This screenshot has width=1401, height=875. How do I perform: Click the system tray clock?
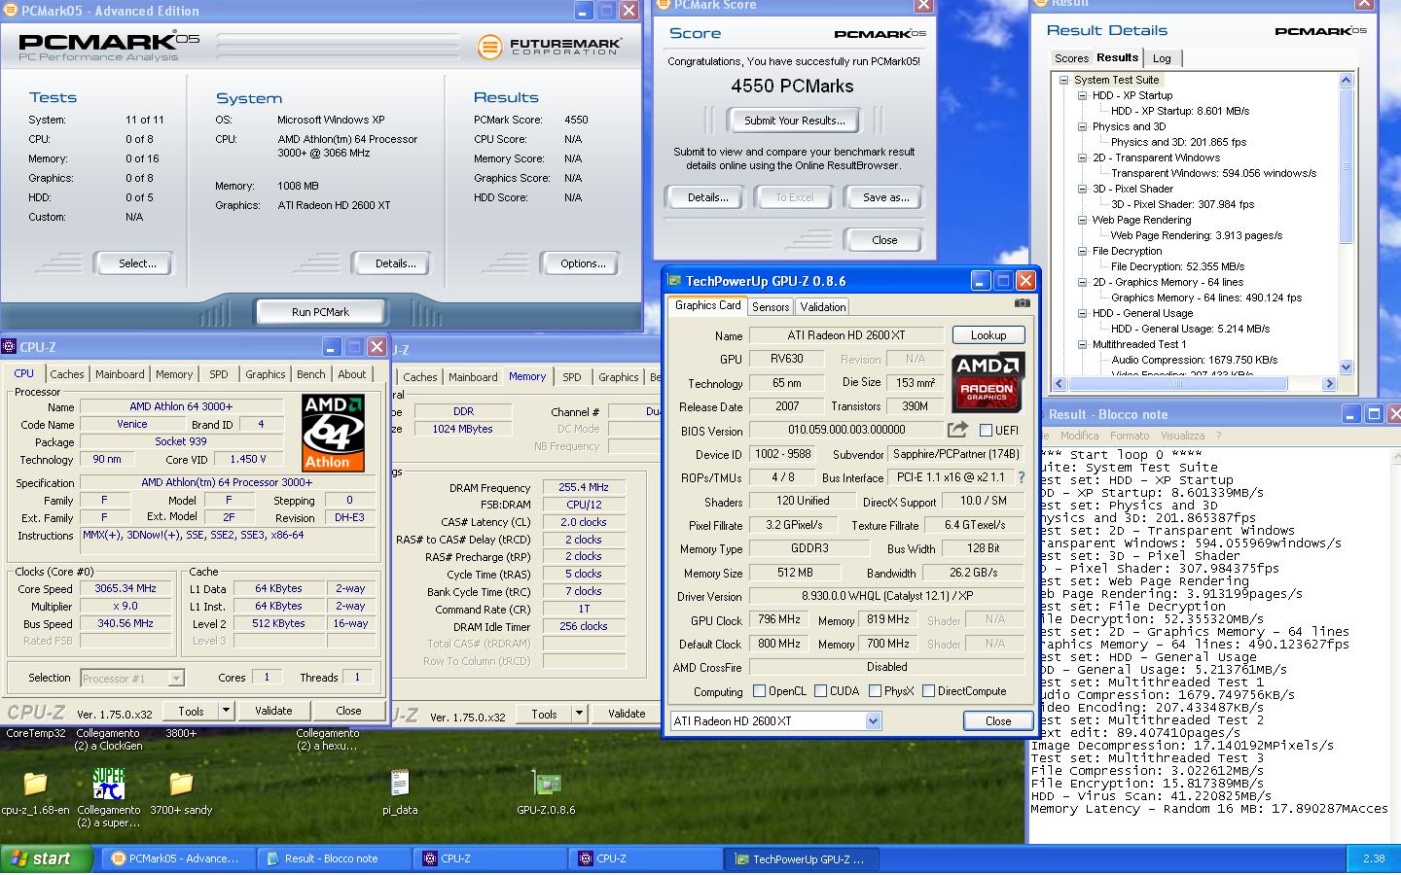point(1374,858)
